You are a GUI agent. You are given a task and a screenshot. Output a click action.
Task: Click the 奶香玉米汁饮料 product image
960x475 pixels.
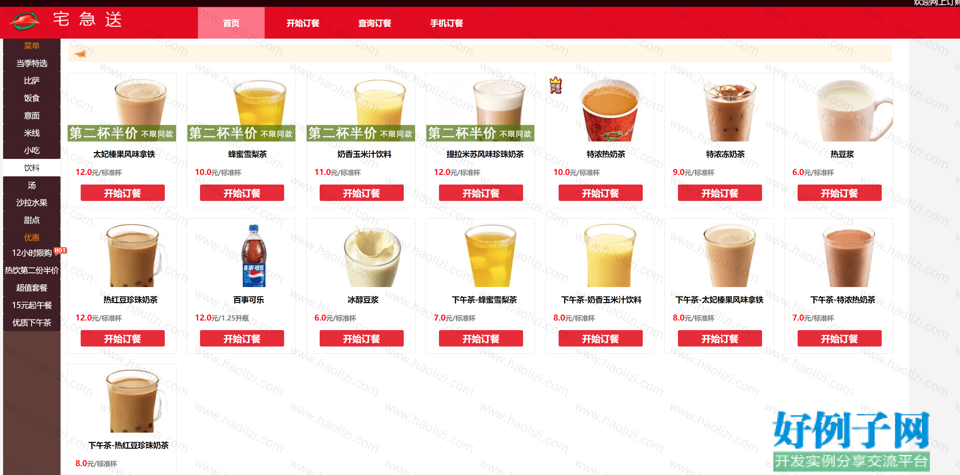pyautogui.click(x=361, y=108)
